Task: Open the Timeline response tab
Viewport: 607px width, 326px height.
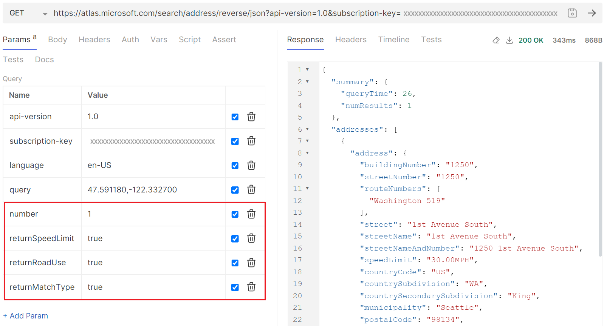Action: [x=393, y=40]
